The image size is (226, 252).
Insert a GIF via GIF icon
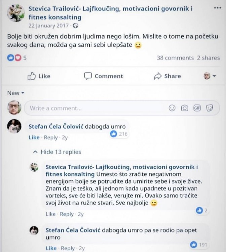197,108
